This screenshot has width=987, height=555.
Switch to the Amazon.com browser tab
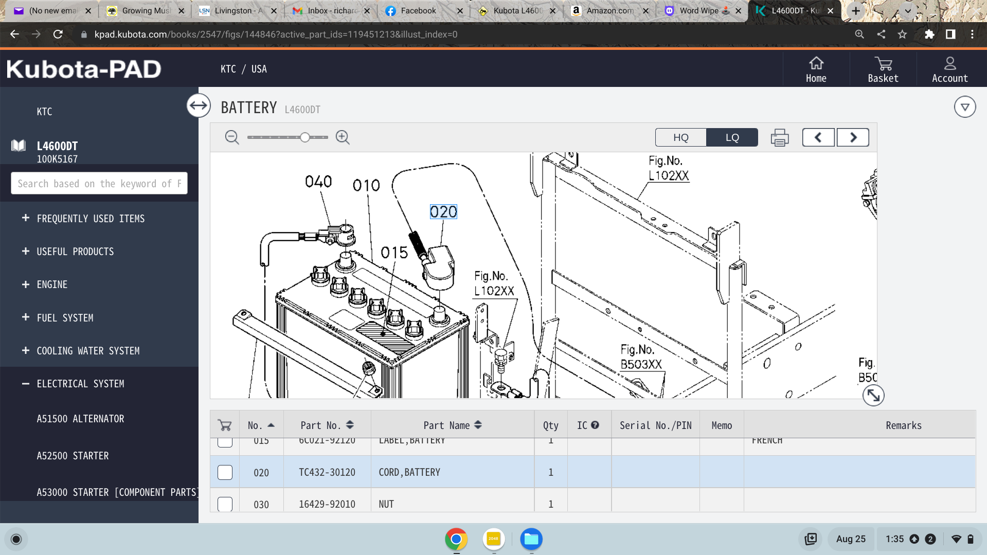(609, 11)
